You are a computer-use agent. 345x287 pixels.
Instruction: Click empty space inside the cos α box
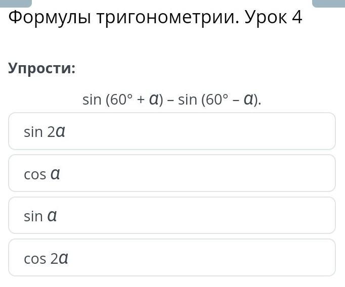pos(198,173)
